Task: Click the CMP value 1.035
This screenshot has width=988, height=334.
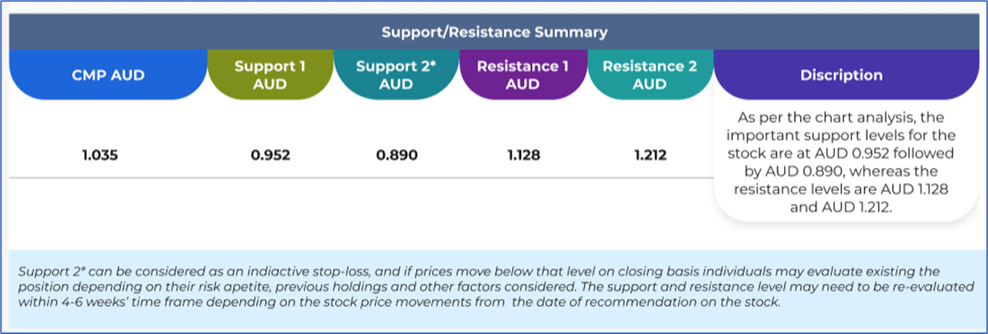Action: click(x=99, y=156)
